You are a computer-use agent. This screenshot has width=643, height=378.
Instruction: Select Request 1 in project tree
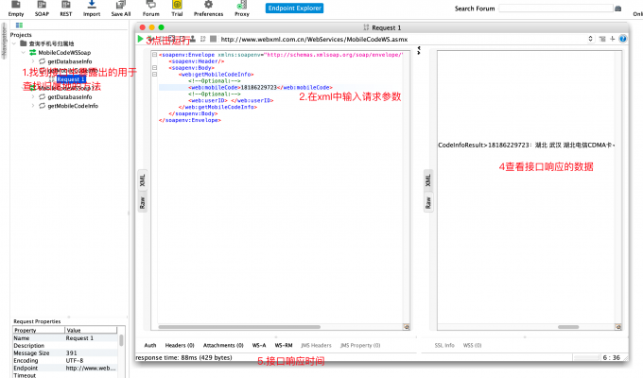click(x=71, y=79)
